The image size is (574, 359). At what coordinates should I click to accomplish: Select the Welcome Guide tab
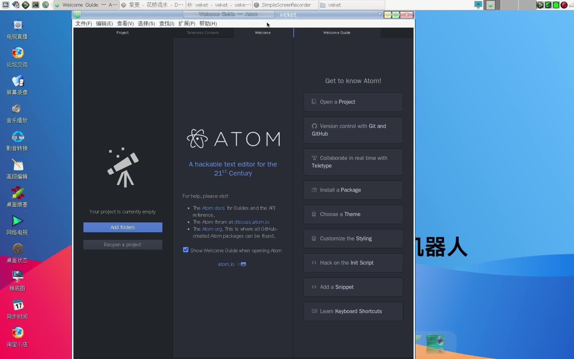(x=337, y=33)
